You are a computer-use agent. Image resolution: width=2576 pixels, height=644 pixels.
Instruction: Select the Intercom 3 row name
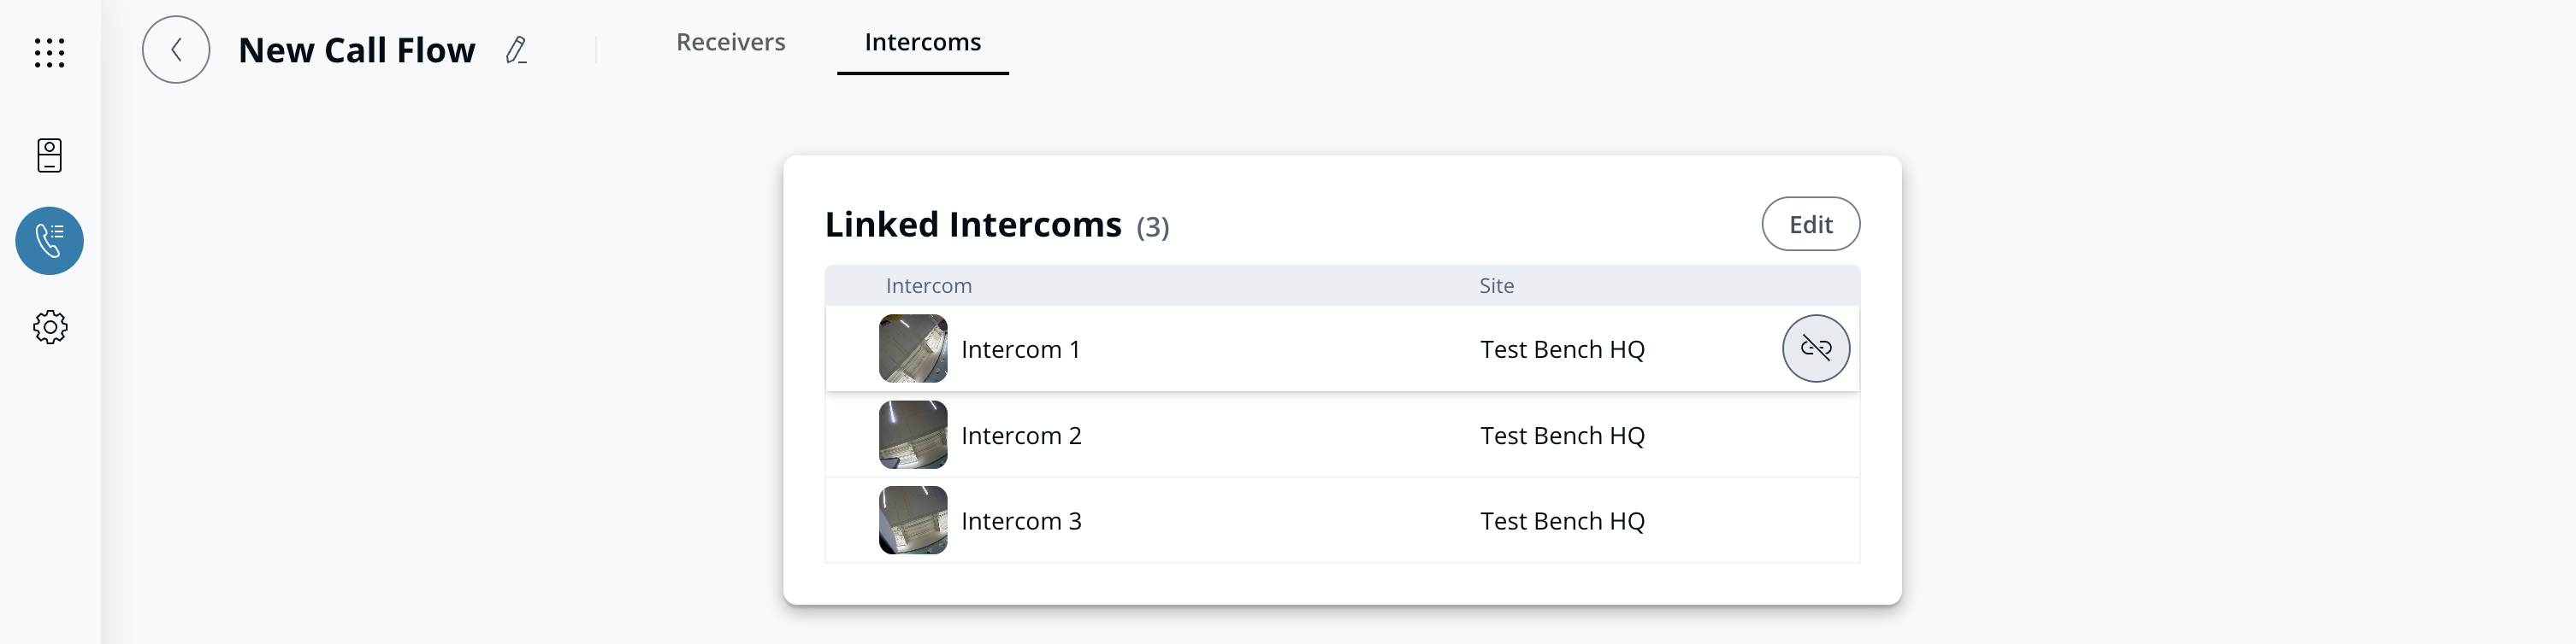[x=1021, y=521]
